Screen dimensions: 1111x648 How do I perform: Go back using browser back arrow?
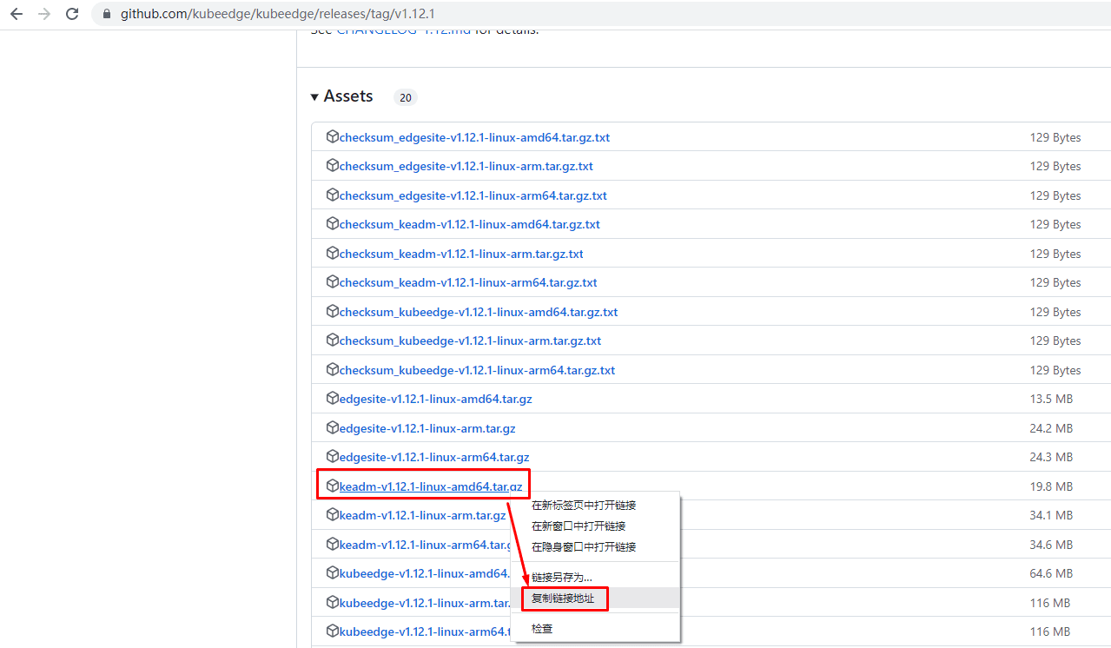[17, 14]
